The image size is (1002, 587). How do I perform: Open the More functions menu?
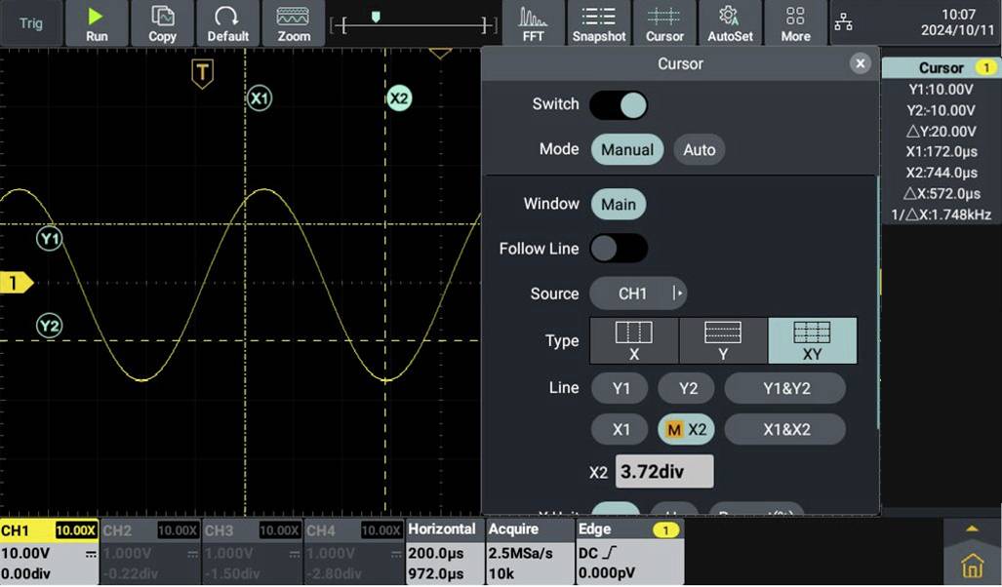click(795, 22)
